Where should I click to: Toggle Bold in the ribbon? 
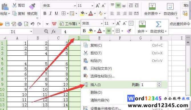pos(45,13)
